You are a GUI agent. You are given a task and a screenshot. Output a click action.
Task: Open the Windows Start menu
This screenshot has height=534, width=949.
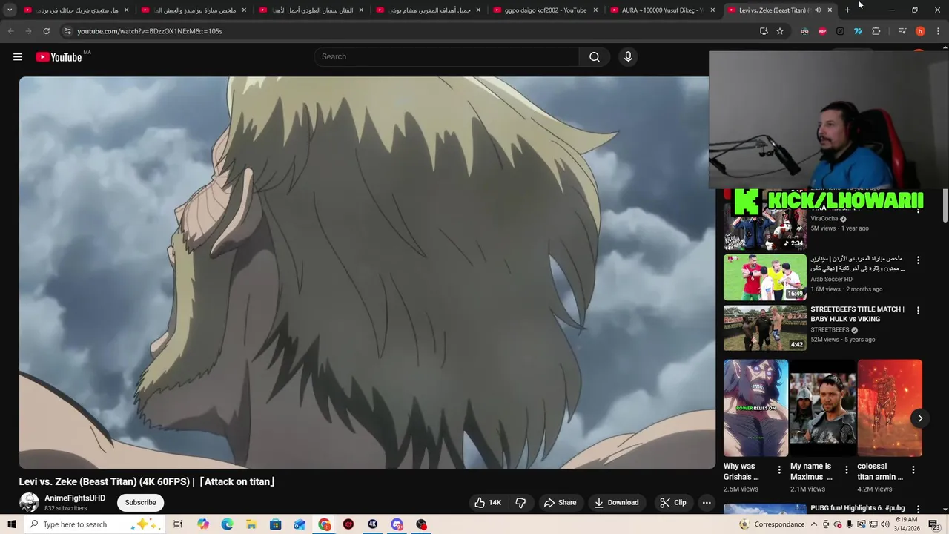tap(10, 524)
